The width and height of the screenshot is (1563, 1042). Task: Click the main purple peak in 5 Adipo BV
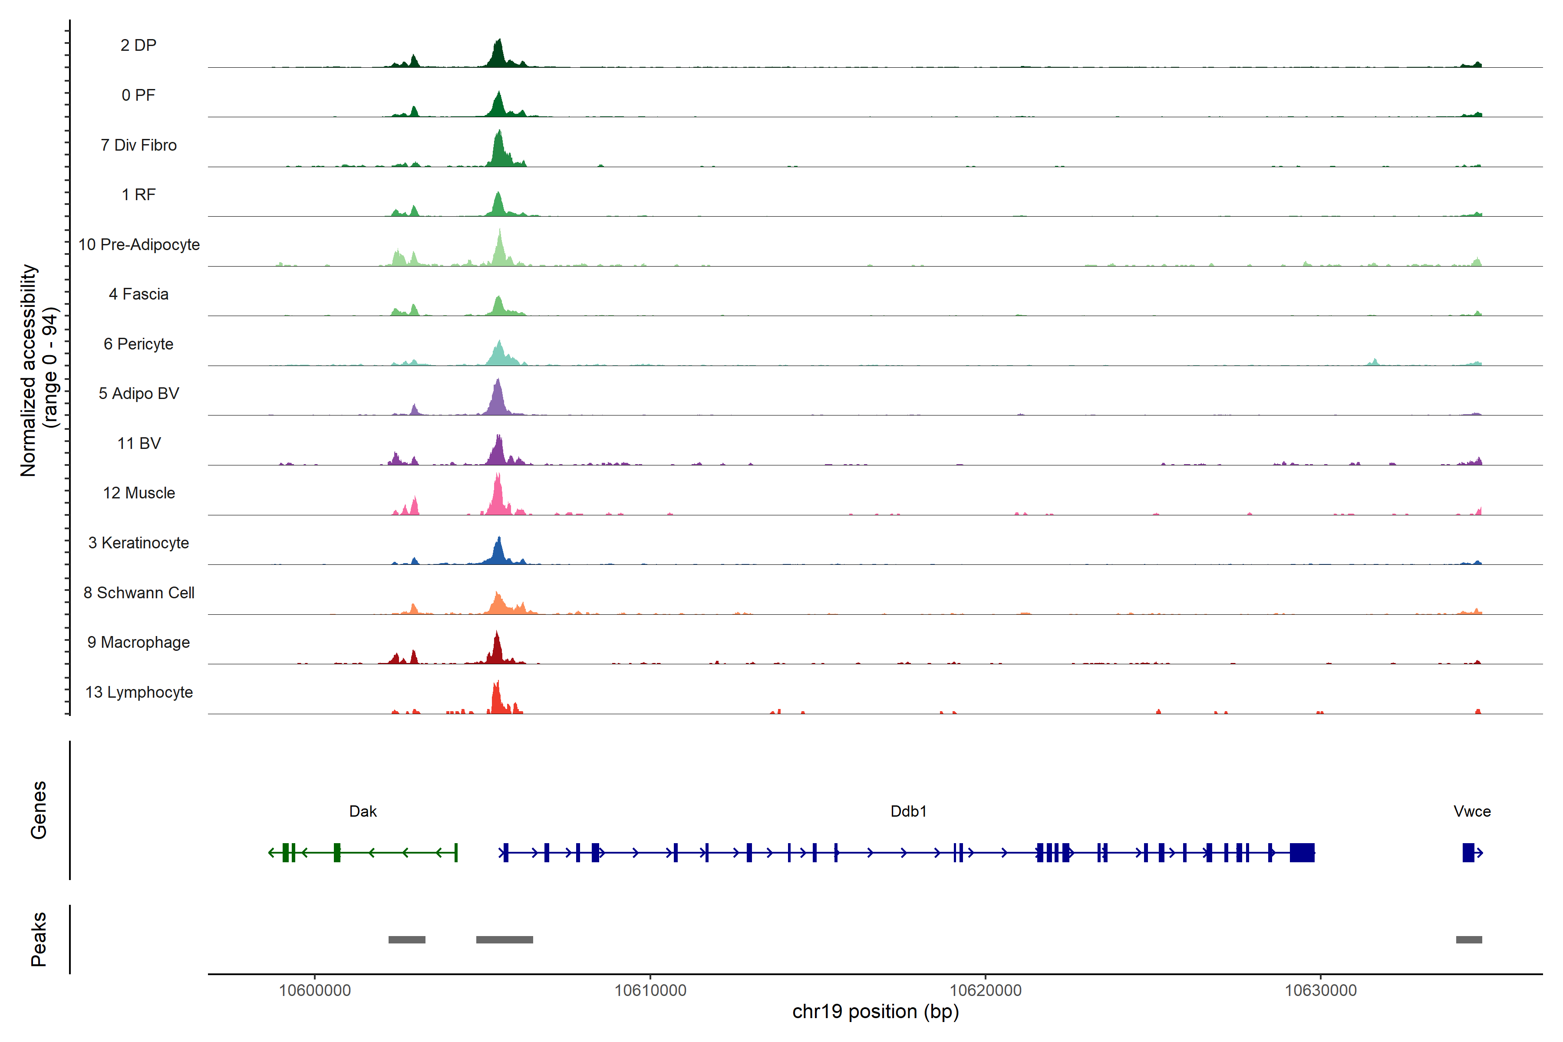(498, 399)
